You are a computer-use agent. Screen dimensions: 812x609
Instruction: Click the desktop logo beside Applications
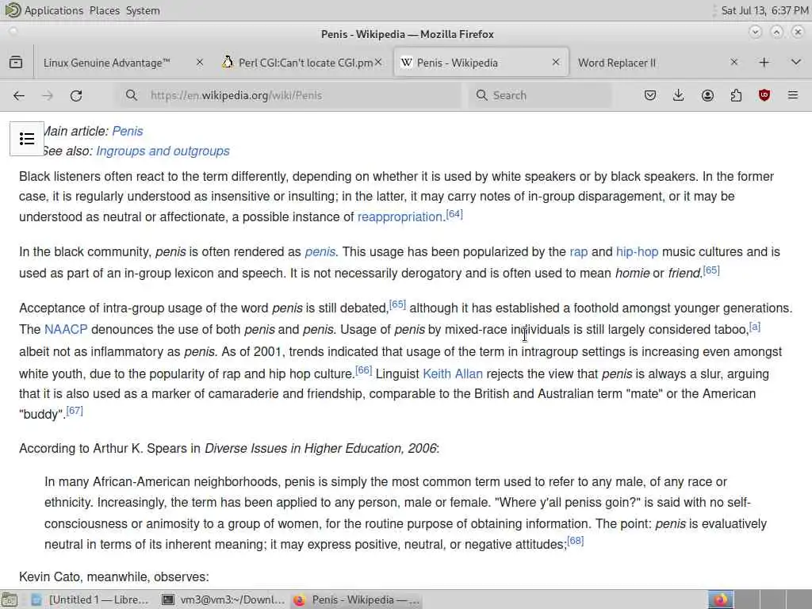pyautogui.click(x=13, y=10)
